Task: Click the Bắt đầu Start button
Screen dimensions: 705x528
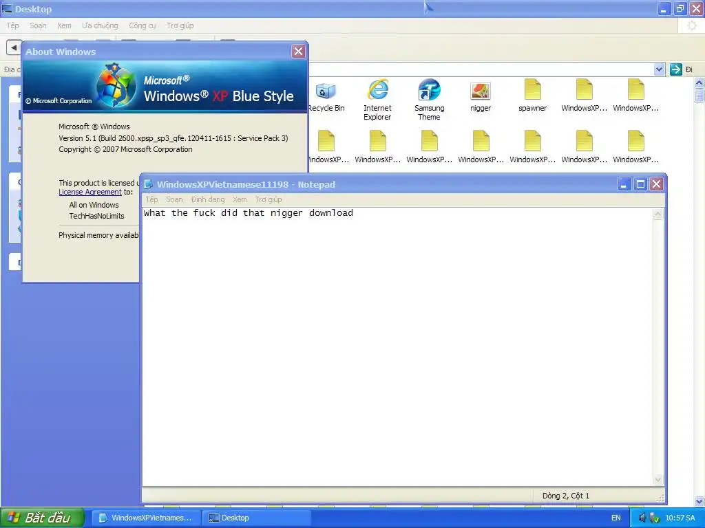Action: point(42,518)
